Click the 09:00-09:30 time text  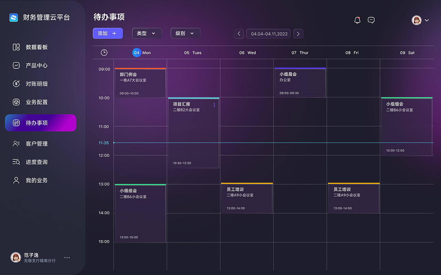(289, 93)
